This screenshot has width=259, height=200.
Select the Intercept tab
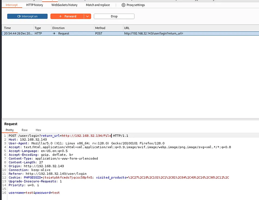pos(11,5)
